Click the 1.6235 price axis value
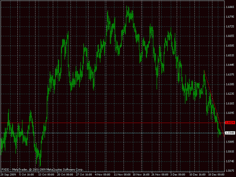Viewport: 236px width, 177px height. pos(230,94)
